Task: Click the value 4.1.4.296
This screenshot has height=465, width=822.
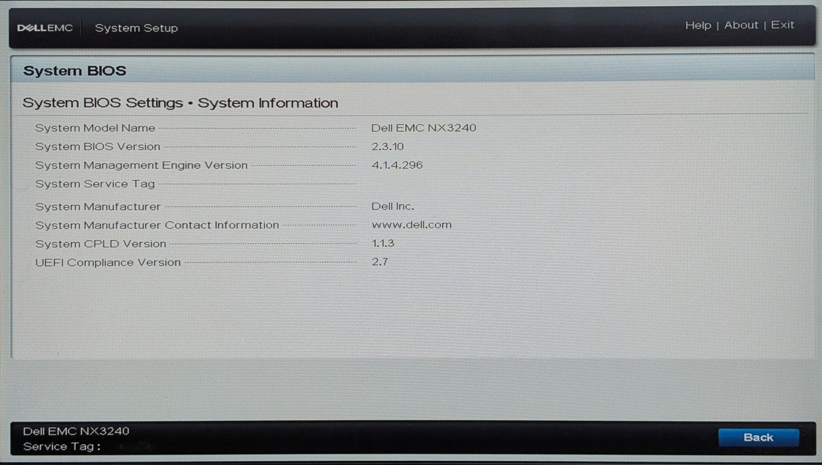Action: 397,165
